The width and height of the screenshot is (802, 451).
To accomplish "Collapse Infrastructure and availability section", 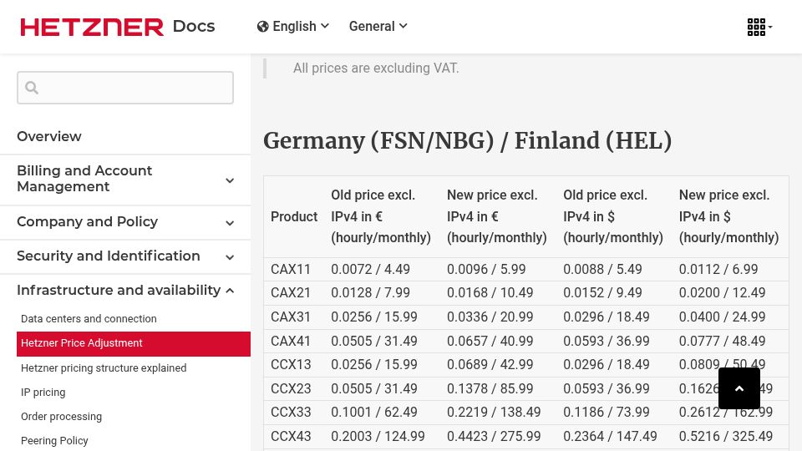I will coord(125,291).
